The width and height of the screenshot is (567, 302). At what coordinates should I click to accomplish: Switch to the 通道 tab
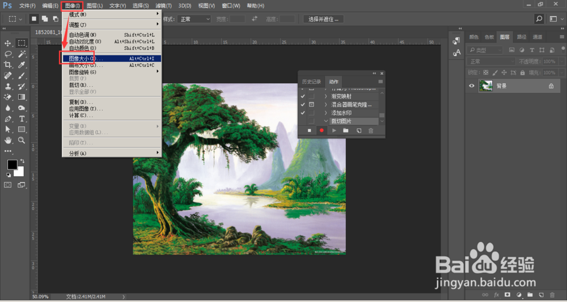coord(538,37)
